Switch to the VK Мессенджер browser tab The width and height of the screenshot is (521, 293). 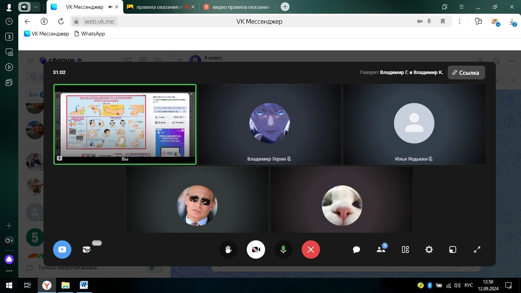pos(84,7)
